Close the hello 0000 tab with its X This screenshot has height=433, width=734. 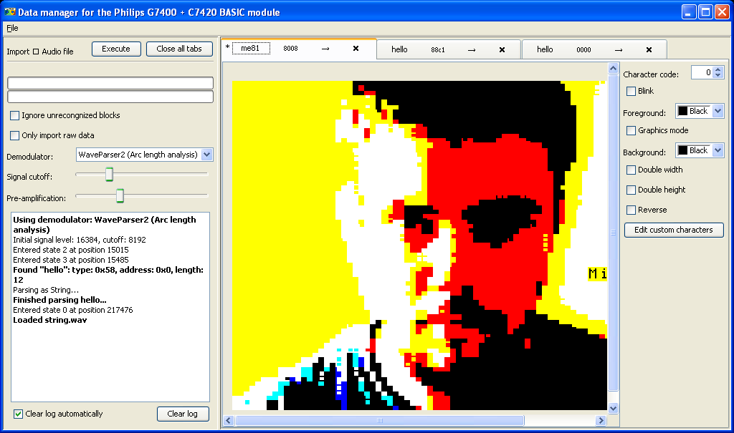[649, 49]
